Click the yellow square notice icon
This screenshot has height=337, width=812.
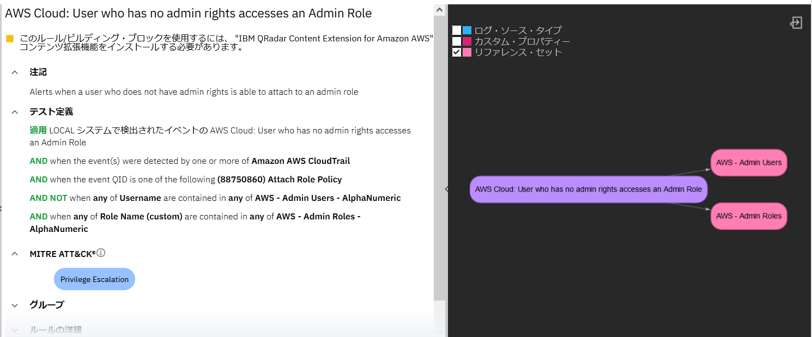pos(10,39)
